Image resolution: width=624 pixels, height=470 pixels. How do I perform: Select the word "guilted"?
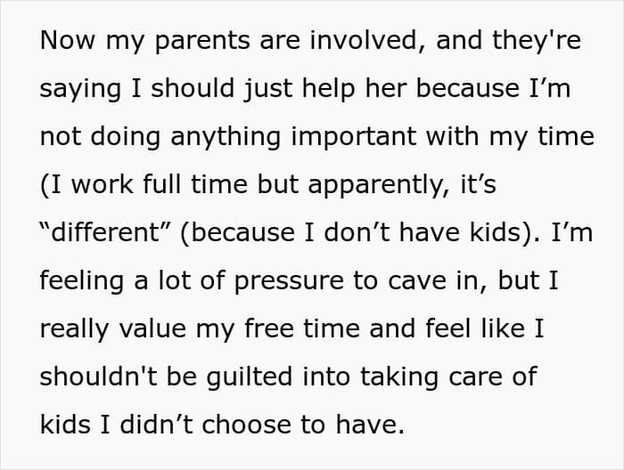pos(250,378)
